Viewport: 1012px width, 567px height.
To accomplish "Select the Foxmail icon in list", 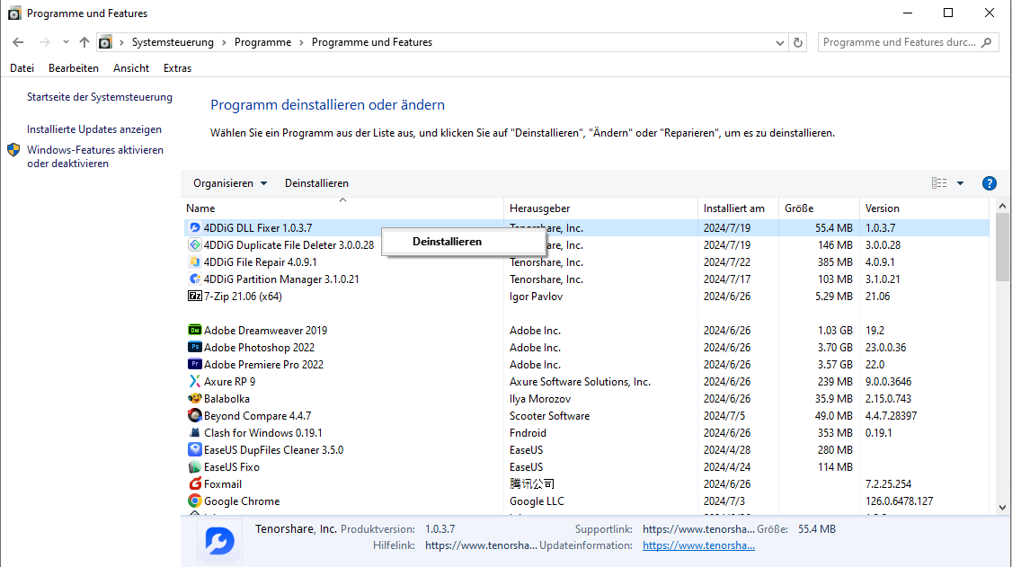I will [194, 484].
